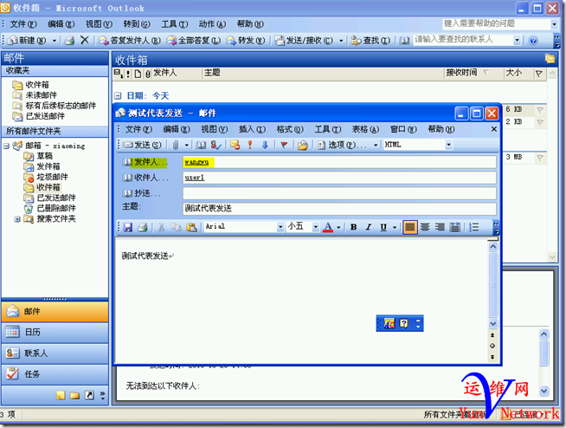This screenshot has height=428, width=566.
Task: Open the Options (选项) button
Action: point(342,145)
